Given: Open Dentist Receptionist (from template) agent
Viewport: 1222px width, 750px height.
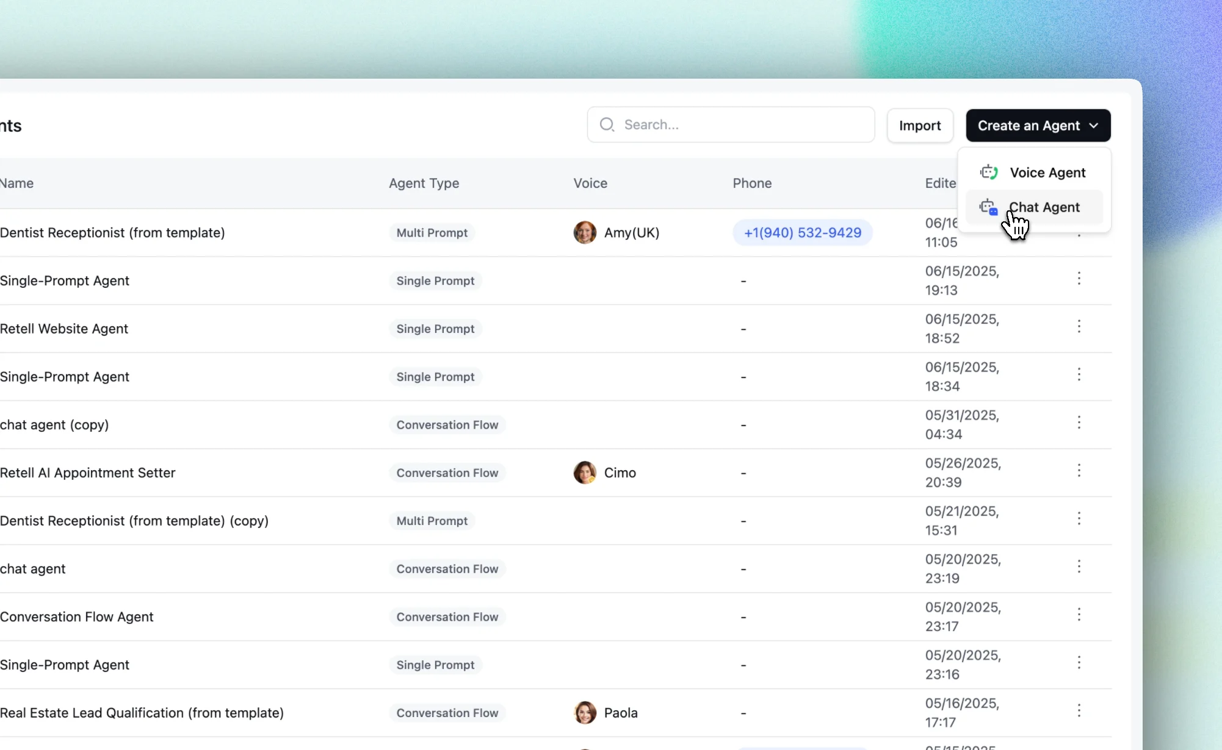Looking at the screenshot, I should coord(112,233).
